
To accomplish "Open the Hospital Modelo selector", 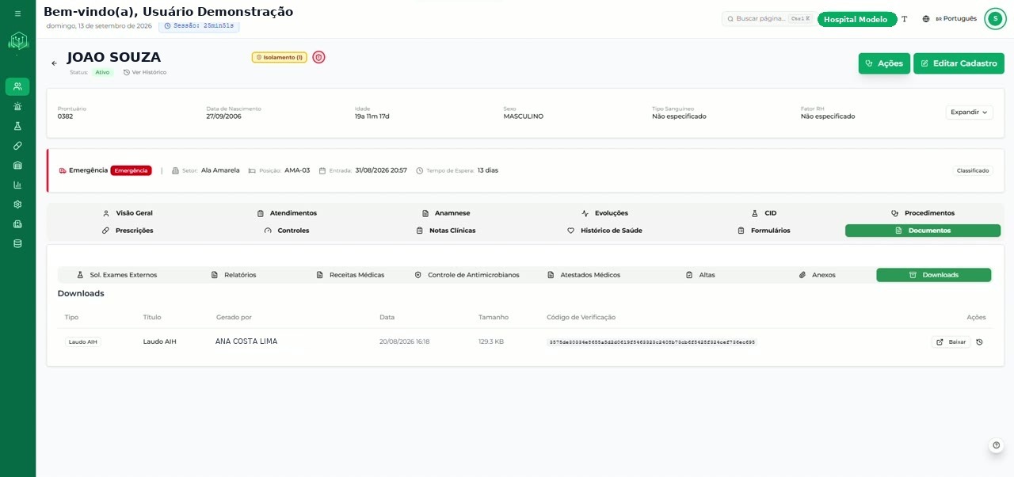I will tap(856, 19).
